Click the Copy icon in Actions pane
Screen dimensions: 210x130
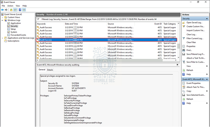tap(183, 91)
